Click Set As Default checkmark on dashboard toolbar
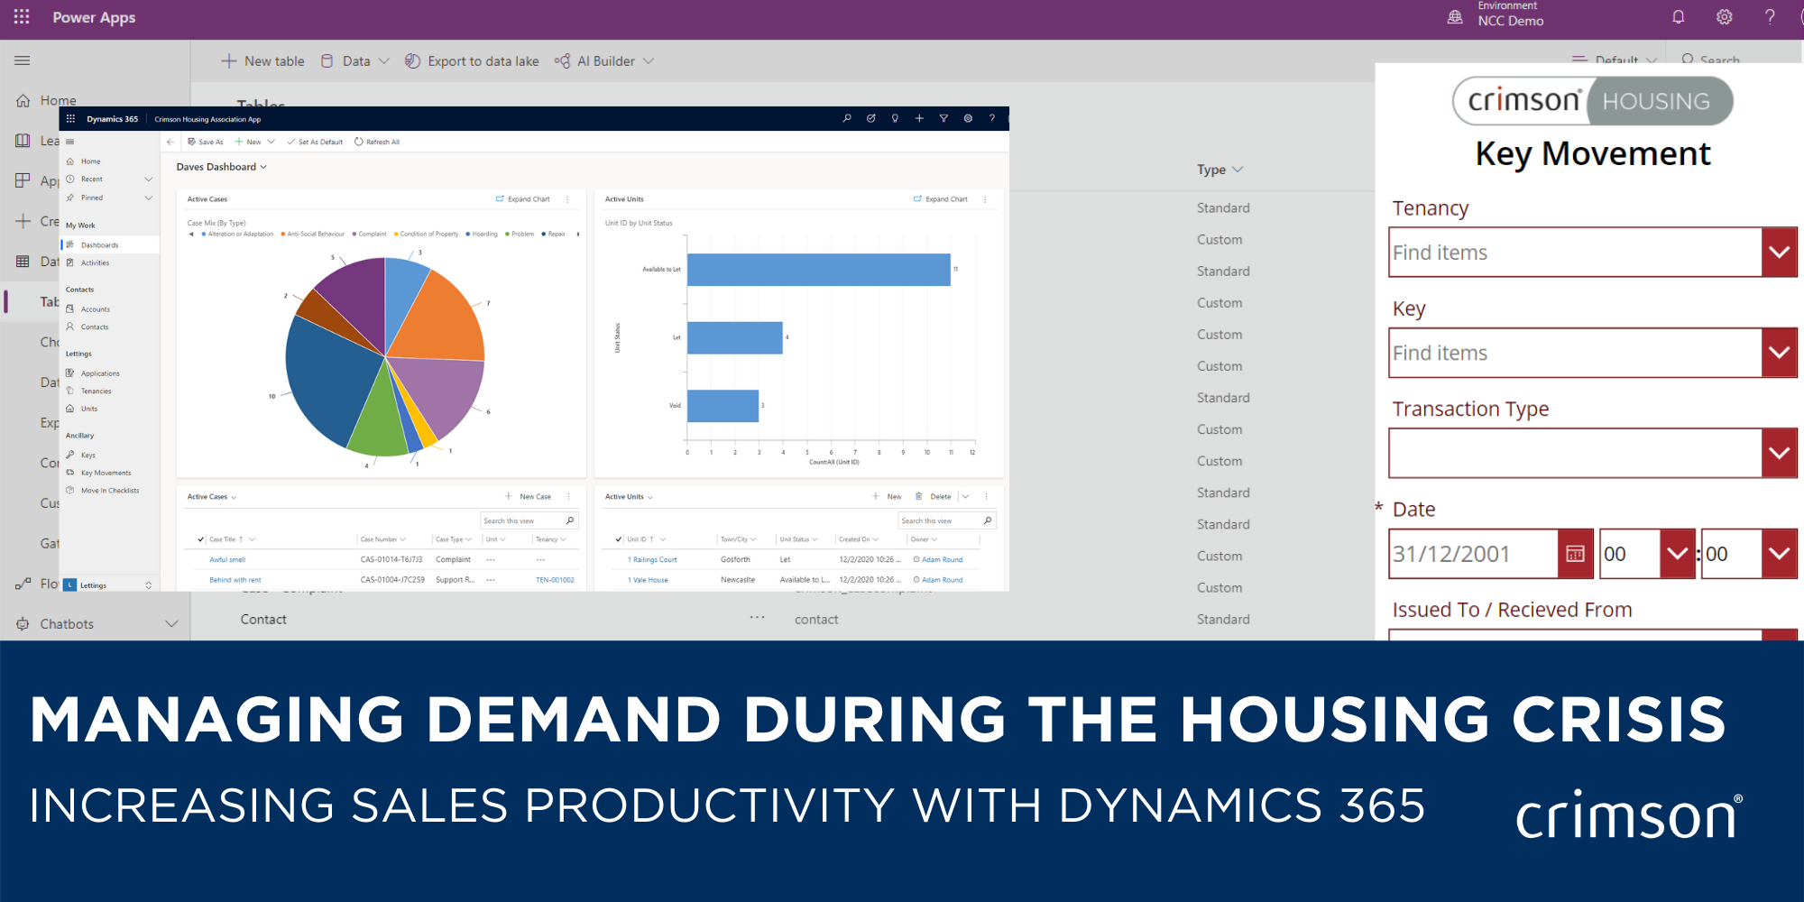The image size is (1804, 902). pyautogui.click(x=291, y=142)
